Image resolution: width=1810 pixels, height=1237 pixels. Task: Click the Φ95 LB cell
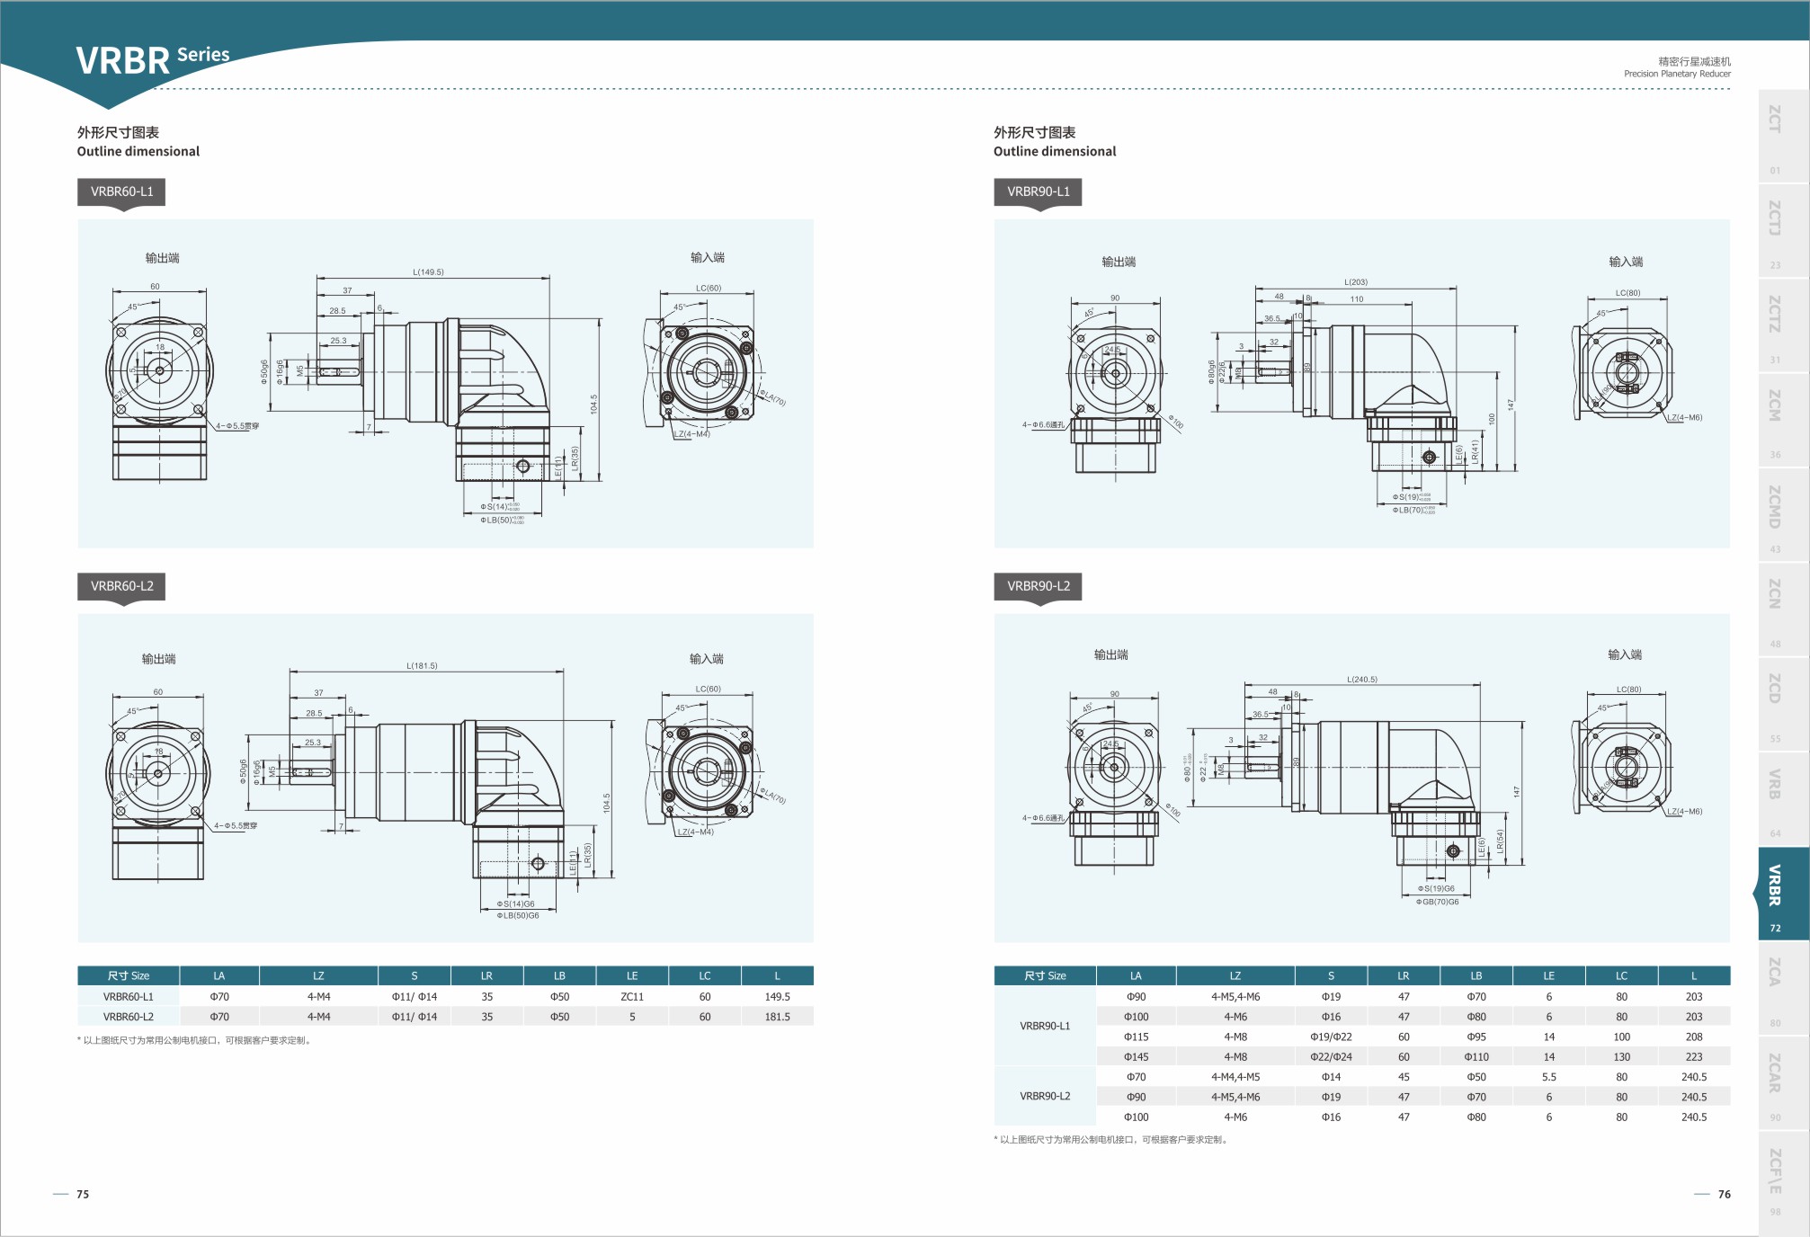(1476, 1037)
